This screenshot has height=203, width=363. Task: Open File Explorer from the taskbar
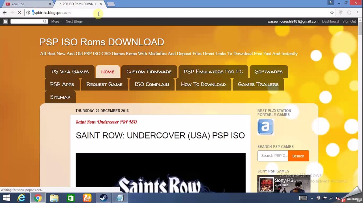click(x=54, y=198)
